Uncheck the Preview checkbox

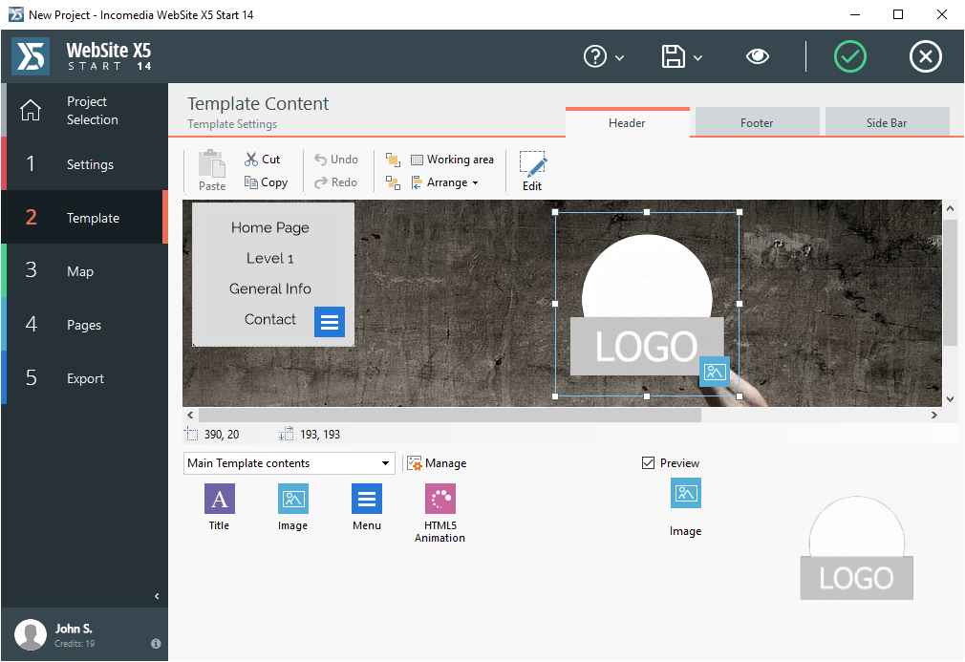(649, 463)
